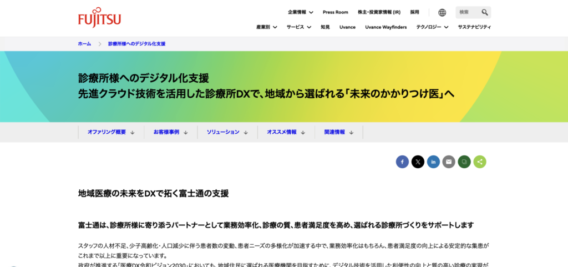The width and height of the screenshot is (568, 267).
Task: Share page by email icon
Action: 448,162
